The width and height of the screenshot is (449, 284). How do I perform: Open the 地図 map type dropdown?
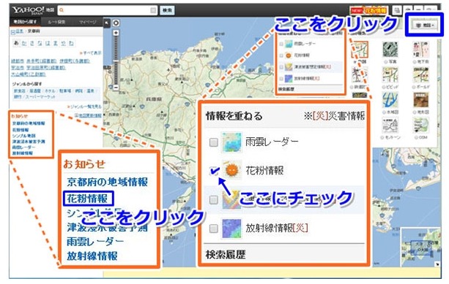(x=425, y=26)
